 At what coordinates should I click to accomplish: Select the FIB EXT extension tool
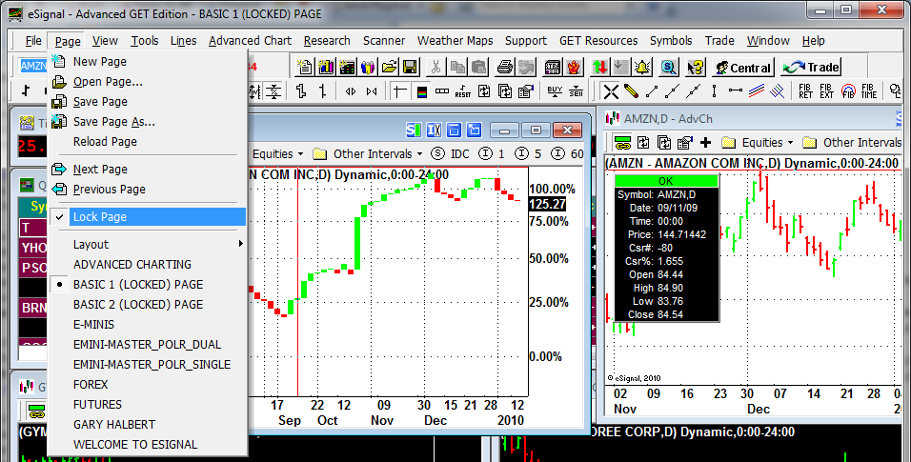(826, 91)
